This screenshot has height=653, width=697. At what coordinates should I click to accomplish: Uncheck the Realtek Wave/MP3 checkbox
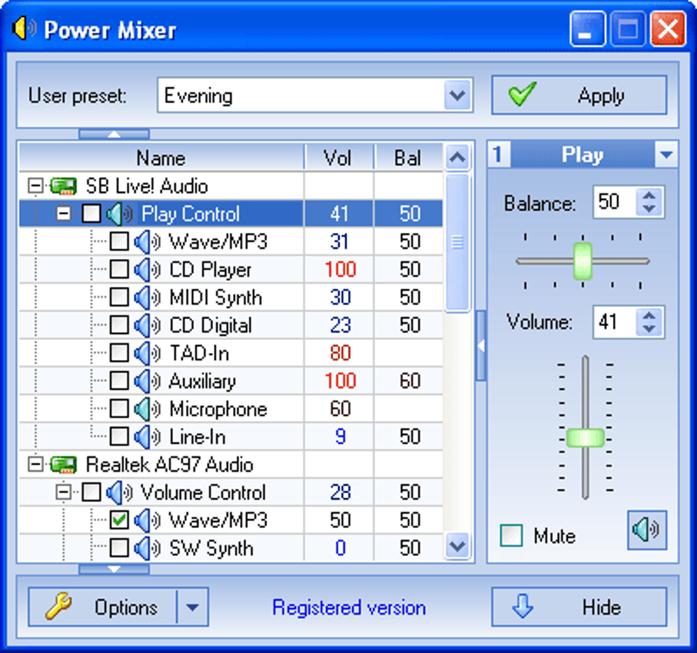(x=119, y=520)
